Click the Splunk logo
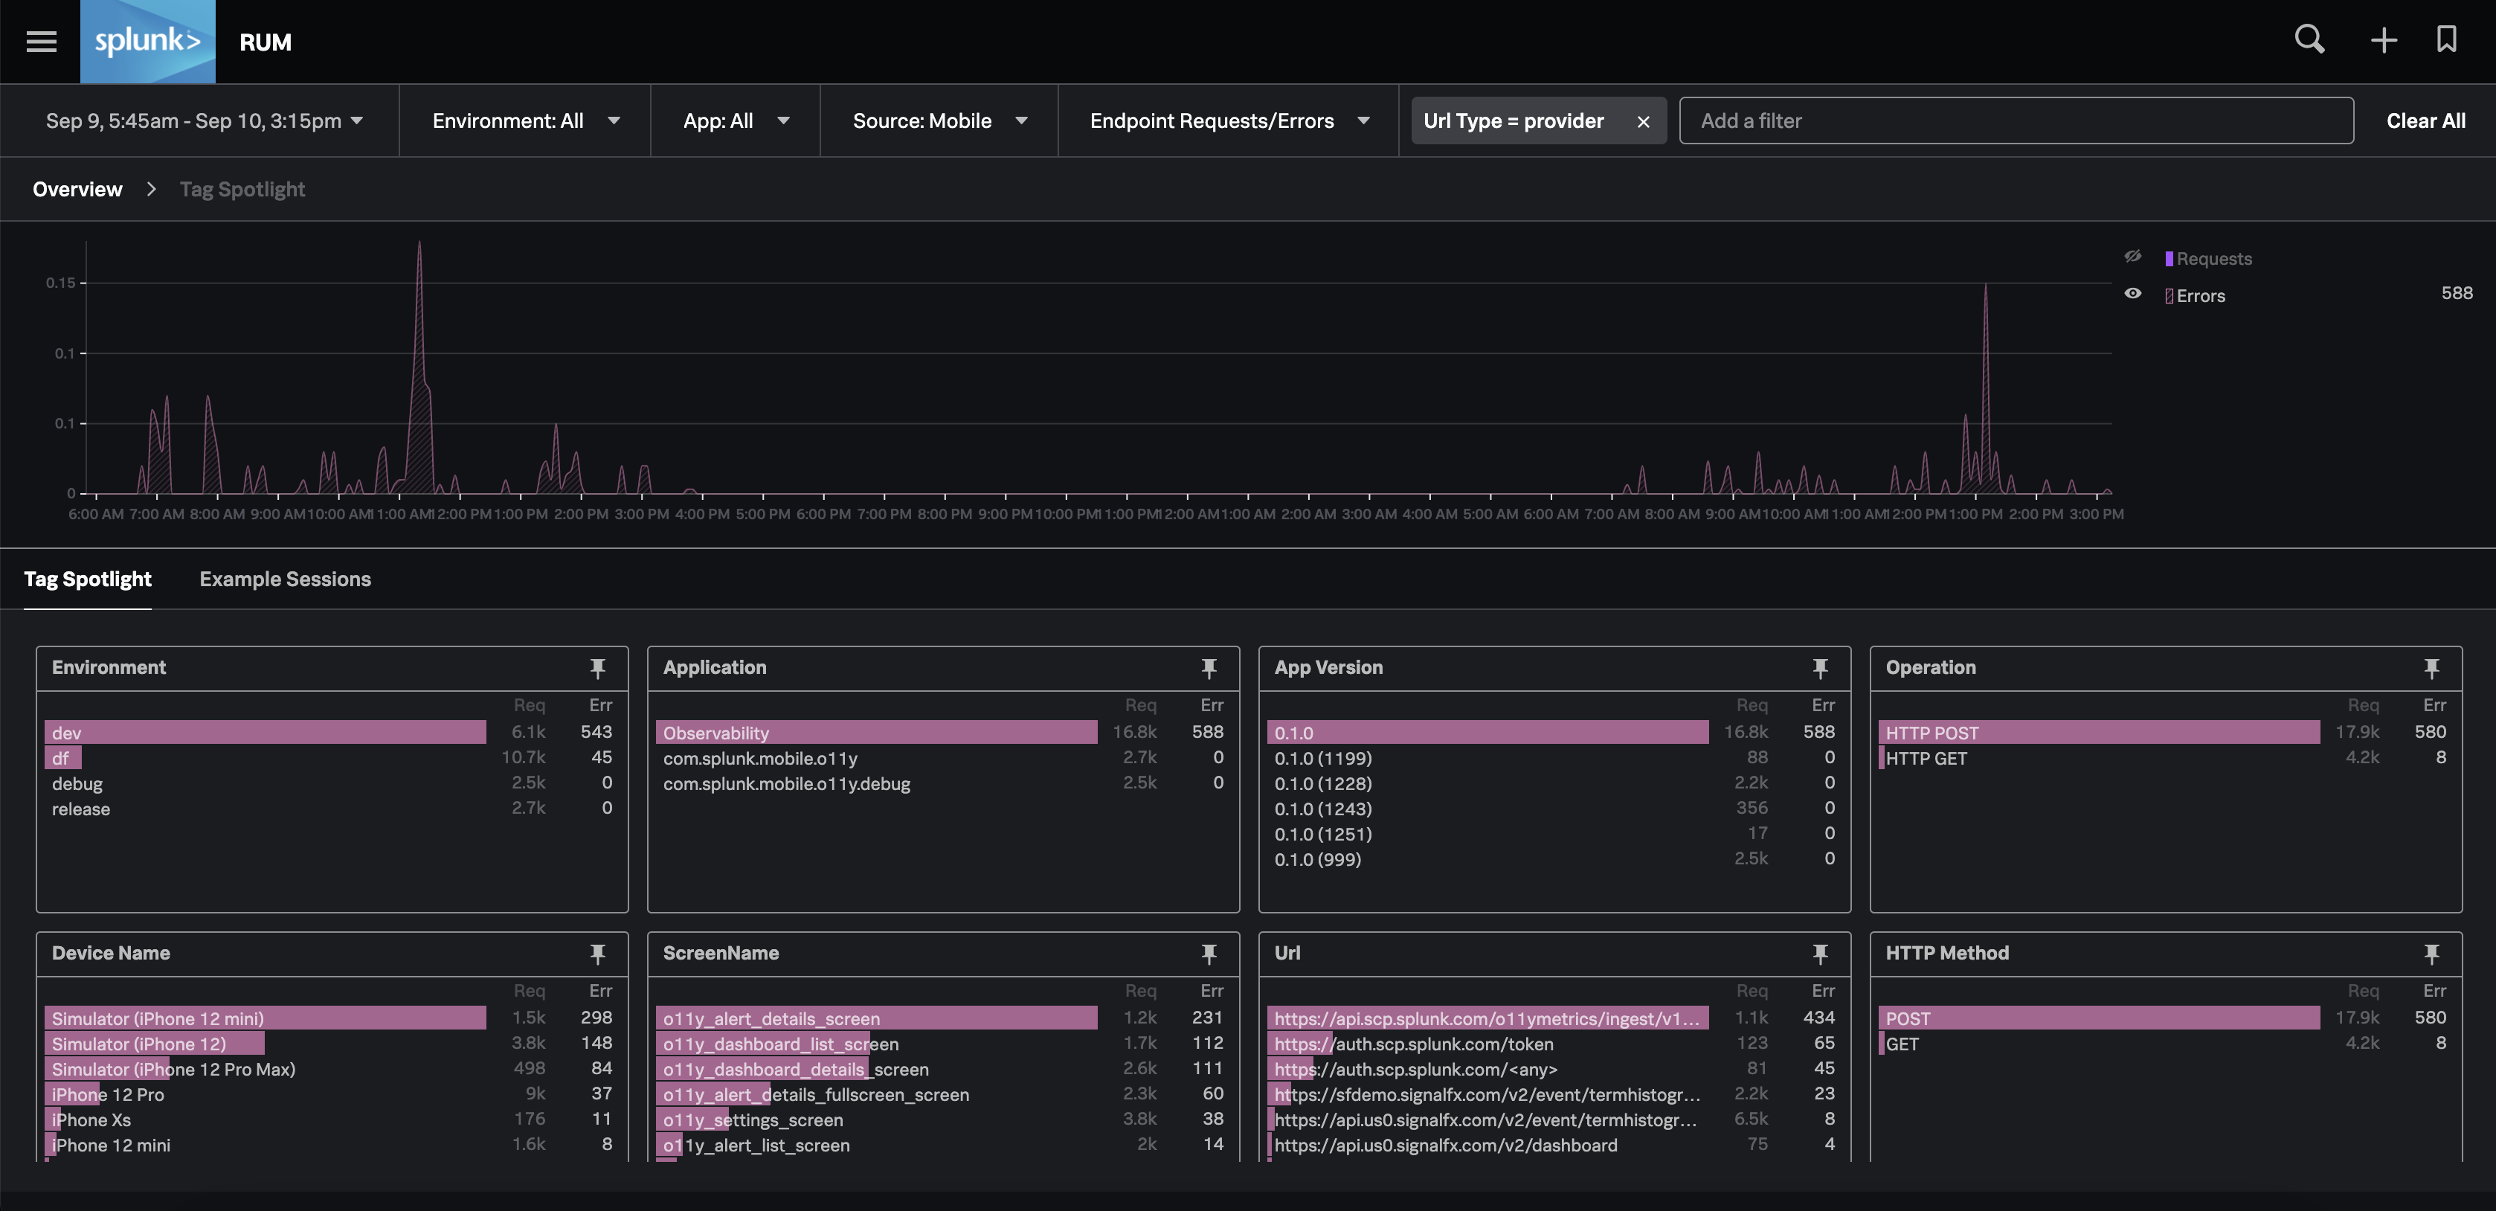Viewport: 2496px width, 1211px height. pos(147,42)
